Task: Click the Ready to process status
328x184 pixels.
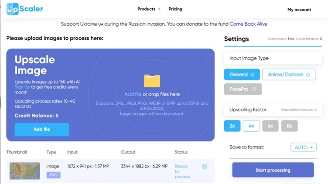Action: (182, 171)
